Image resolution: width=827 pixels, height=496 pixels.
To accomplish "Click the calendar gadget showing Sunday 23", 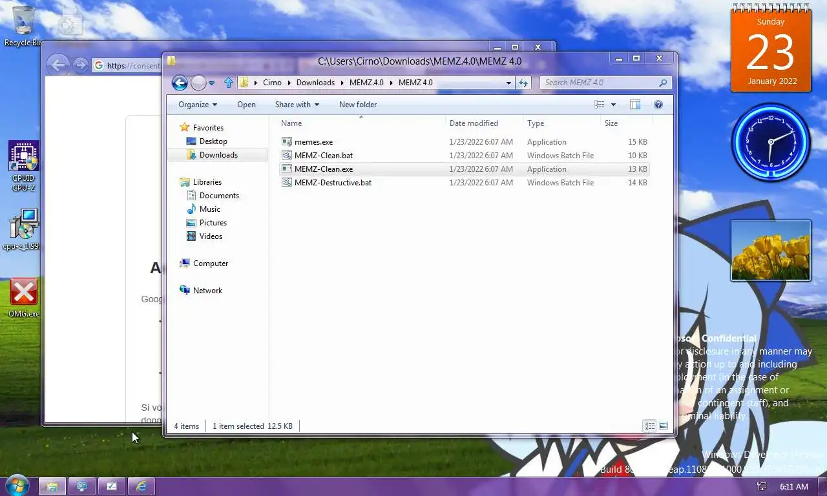I will click(771, 48).
